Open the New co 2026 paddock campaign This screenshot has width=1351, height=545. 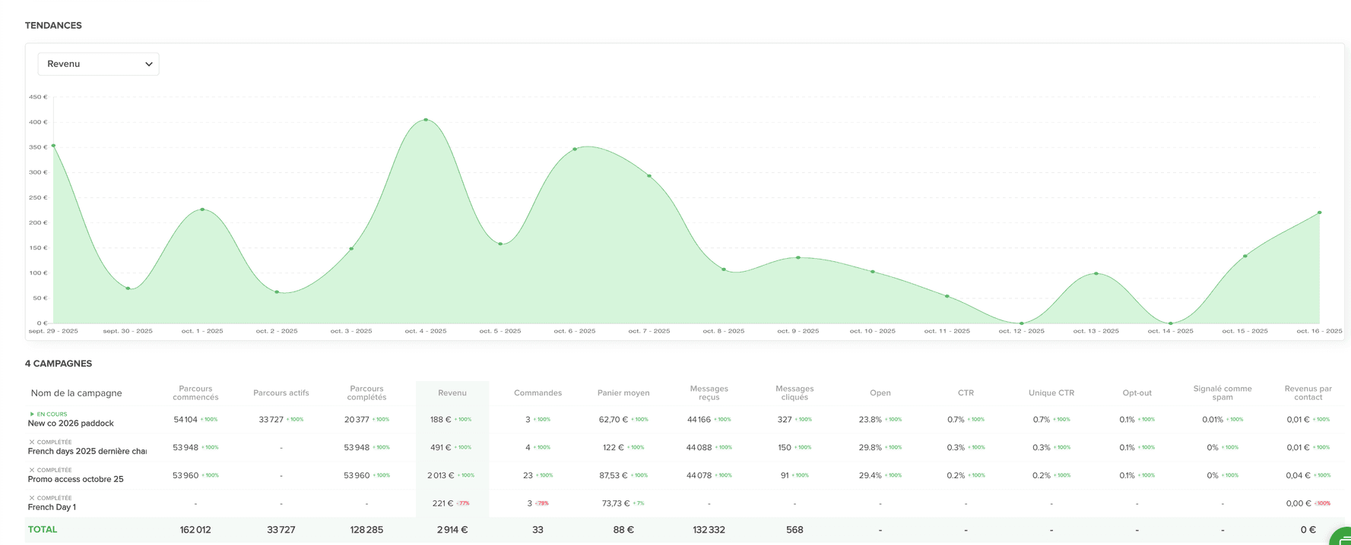click(x=71, y=424)
